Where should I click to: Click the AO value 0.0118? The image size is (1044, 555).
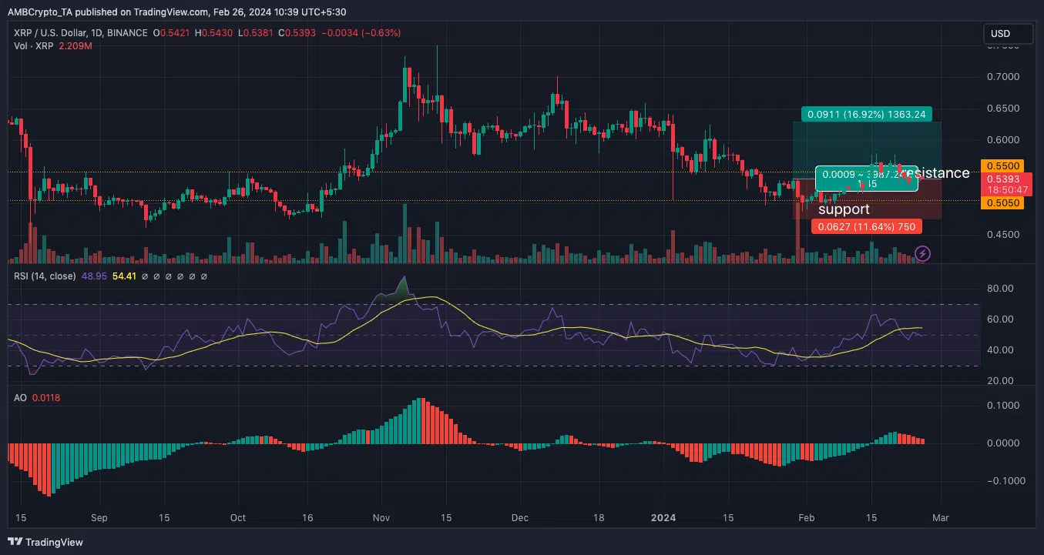tap(45, 397)
